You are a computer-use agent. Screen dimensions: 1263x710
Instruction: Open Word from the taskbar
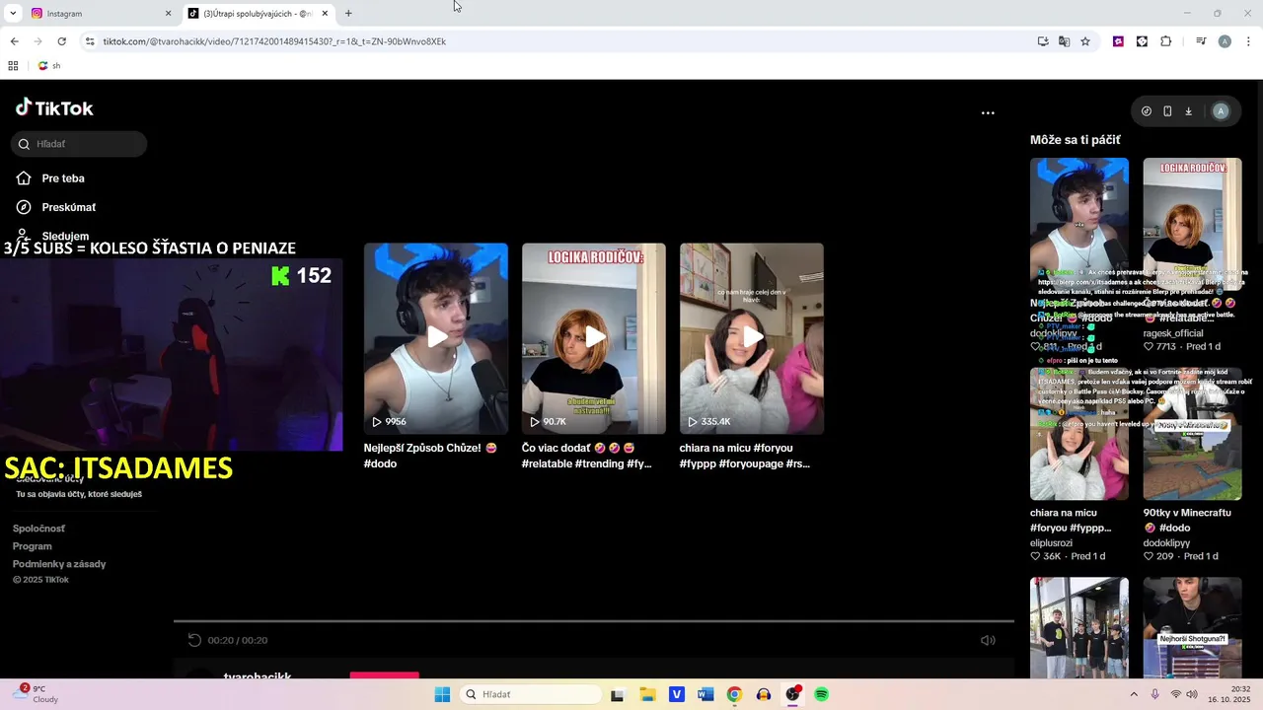[705, 694]
